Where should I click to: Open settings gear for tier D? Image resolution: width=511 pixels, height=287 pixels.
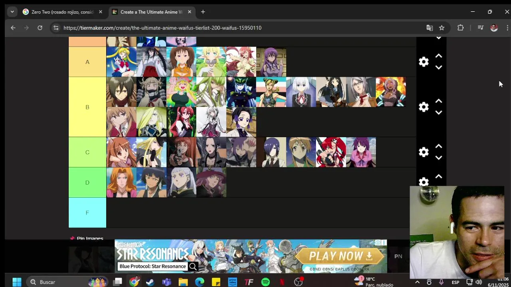[x=424, y=182]
